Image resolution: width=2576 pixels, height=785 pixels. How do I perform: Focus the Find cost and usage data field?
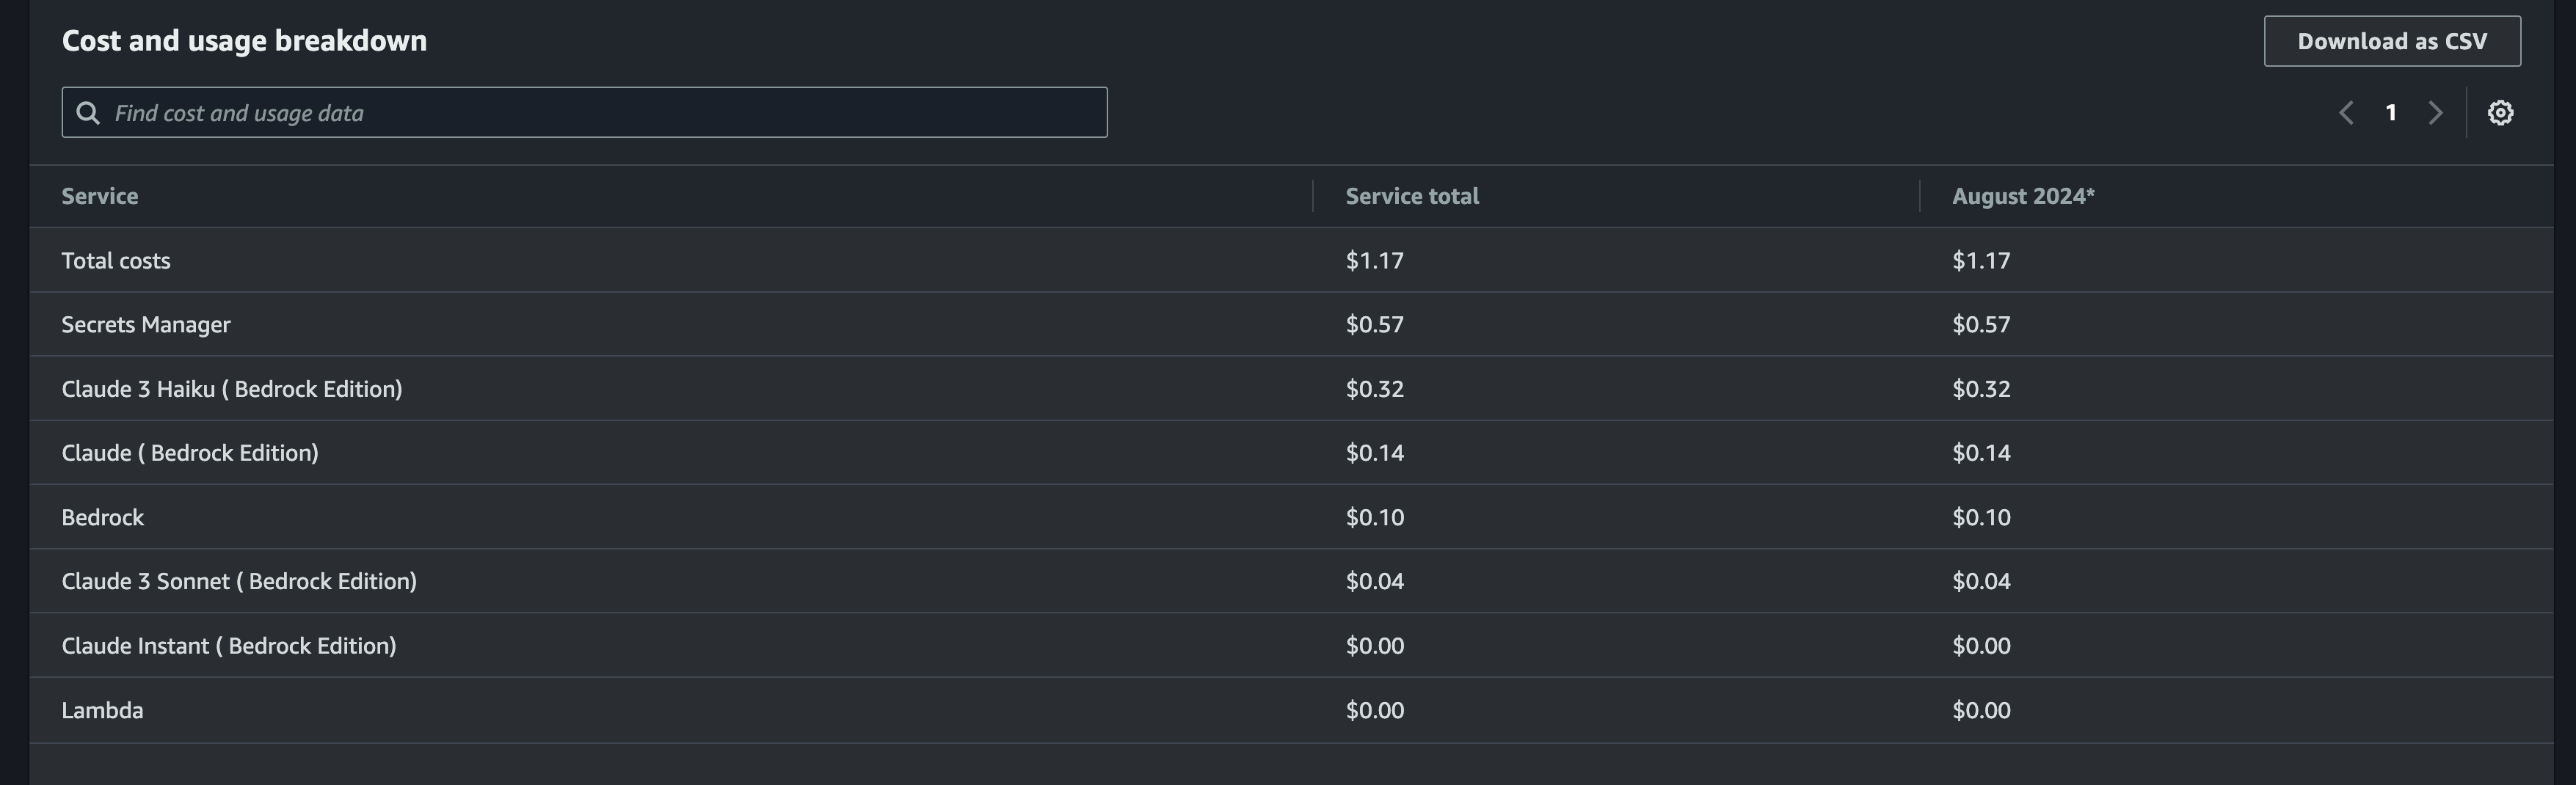(x=584, y=112)
